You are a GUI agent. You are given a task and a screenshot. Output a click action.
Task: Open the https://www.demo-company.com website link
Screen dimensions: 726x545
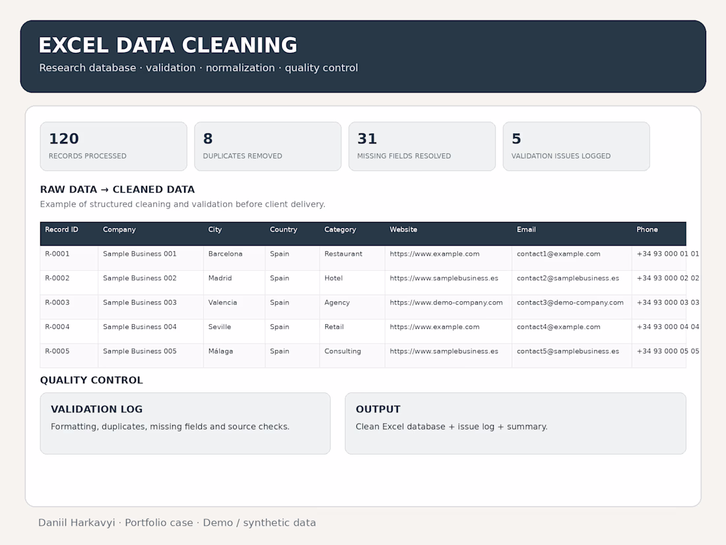coord(446,303)
